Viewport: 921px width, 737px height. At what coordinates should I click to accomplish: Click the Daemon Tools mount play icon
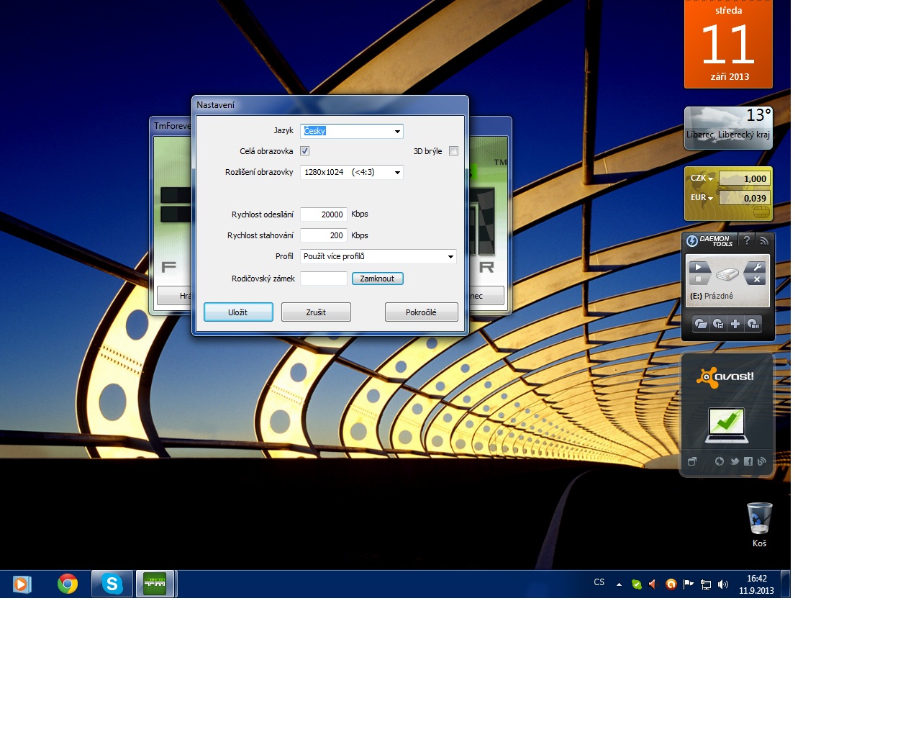click(698, 267)
